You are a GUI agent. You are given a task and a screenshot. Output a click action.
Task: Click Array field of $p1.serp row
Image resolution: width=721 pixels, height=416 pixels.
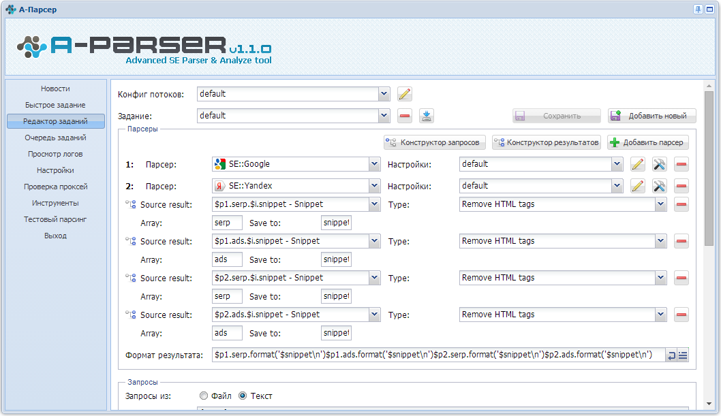227,223
